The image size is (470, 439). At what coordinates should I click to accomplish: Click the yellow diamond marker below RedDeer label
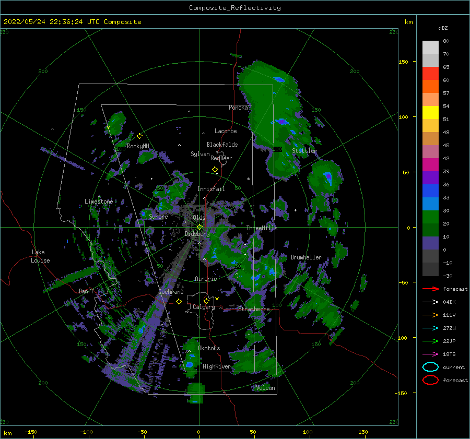point(215,170)
